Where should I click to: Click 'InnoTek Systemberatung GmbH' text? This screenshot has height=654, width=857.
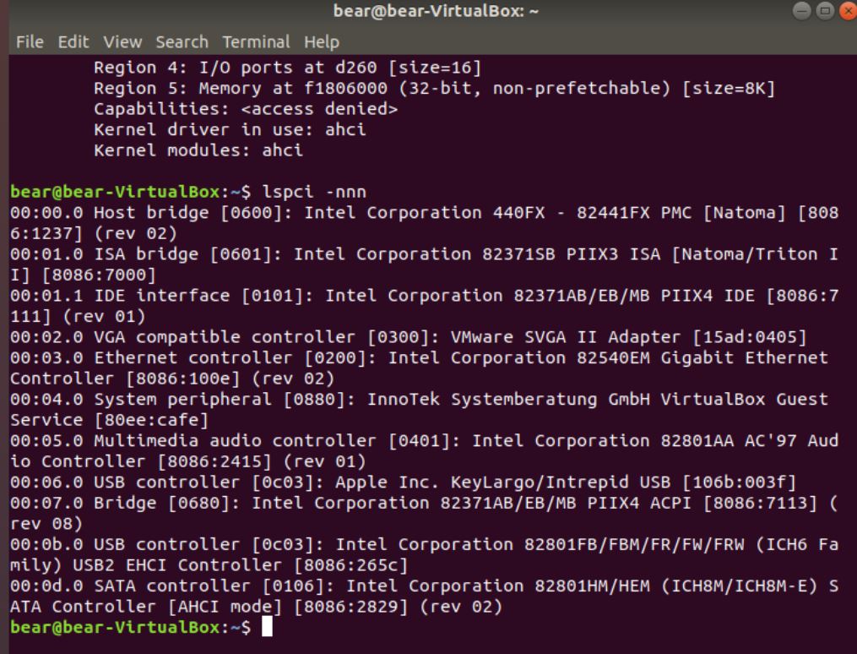point(508,399)
